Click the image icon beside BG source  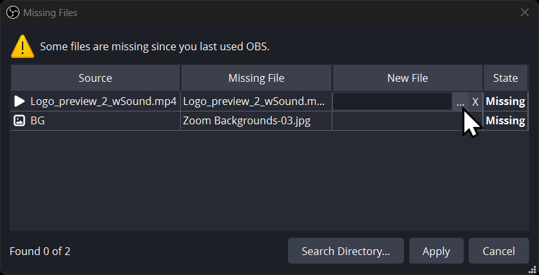click(19, 120)
